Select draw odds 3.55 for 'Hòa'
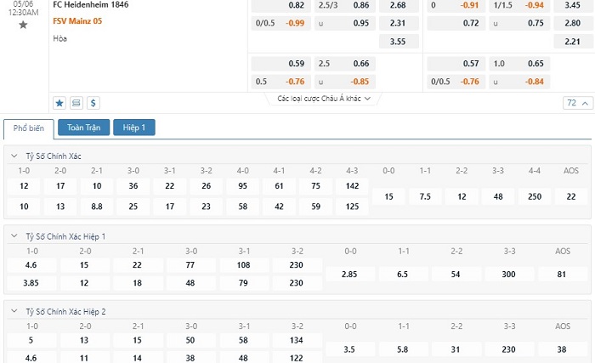Image resolution: width=595 pixels, height=363 pixels. click(398, 41)
